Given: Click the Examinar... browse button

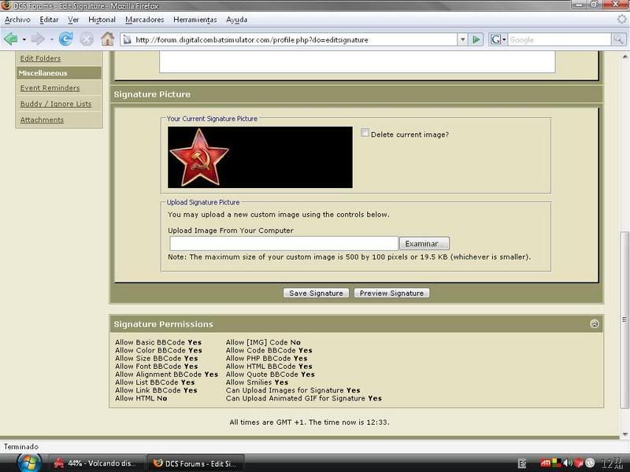Looking at the screenshot, I should (x=424, y=243).
